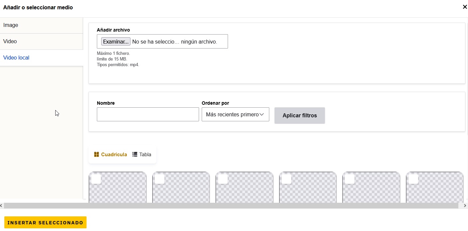
Task: Click the left scroll arrow on horizontal scrollbar
Action: 2,206
